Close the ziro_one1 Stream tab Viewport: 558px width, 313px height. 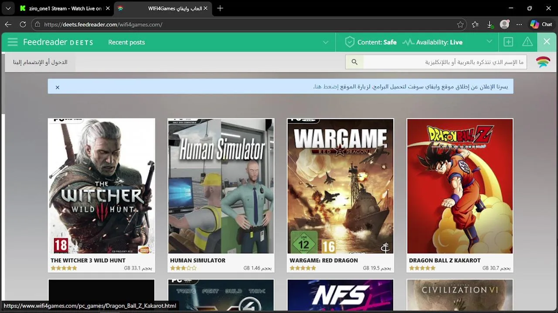(x=107, y=8)
